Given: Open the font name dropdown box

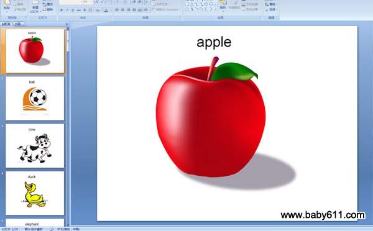Looking at the screenshot, I should click(x=71, y=2).
